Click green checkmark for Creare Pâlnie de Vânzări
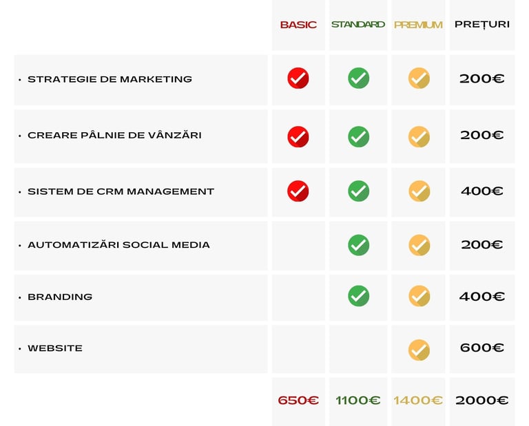 [x=358, y=136]
